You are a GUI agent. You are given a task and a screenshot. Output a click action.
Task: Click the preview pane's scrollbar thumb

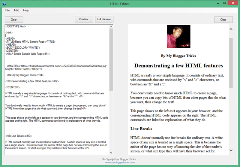click(x=231, y=62)
